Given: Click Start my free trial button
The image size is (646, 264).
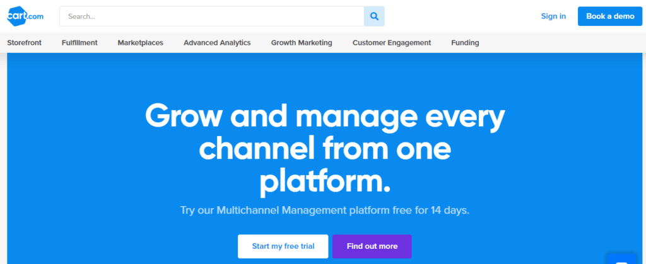Looking at the screenshot, I should [x=283, y=246].
